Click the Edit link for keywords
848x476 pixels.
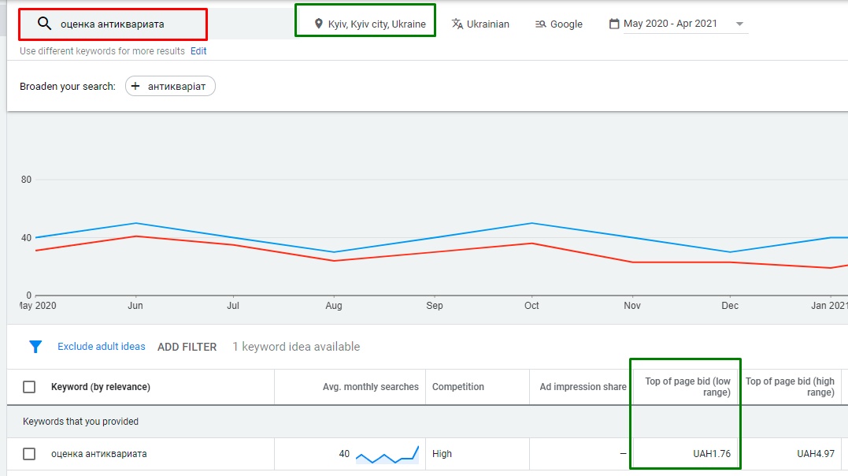click(198, 51)
